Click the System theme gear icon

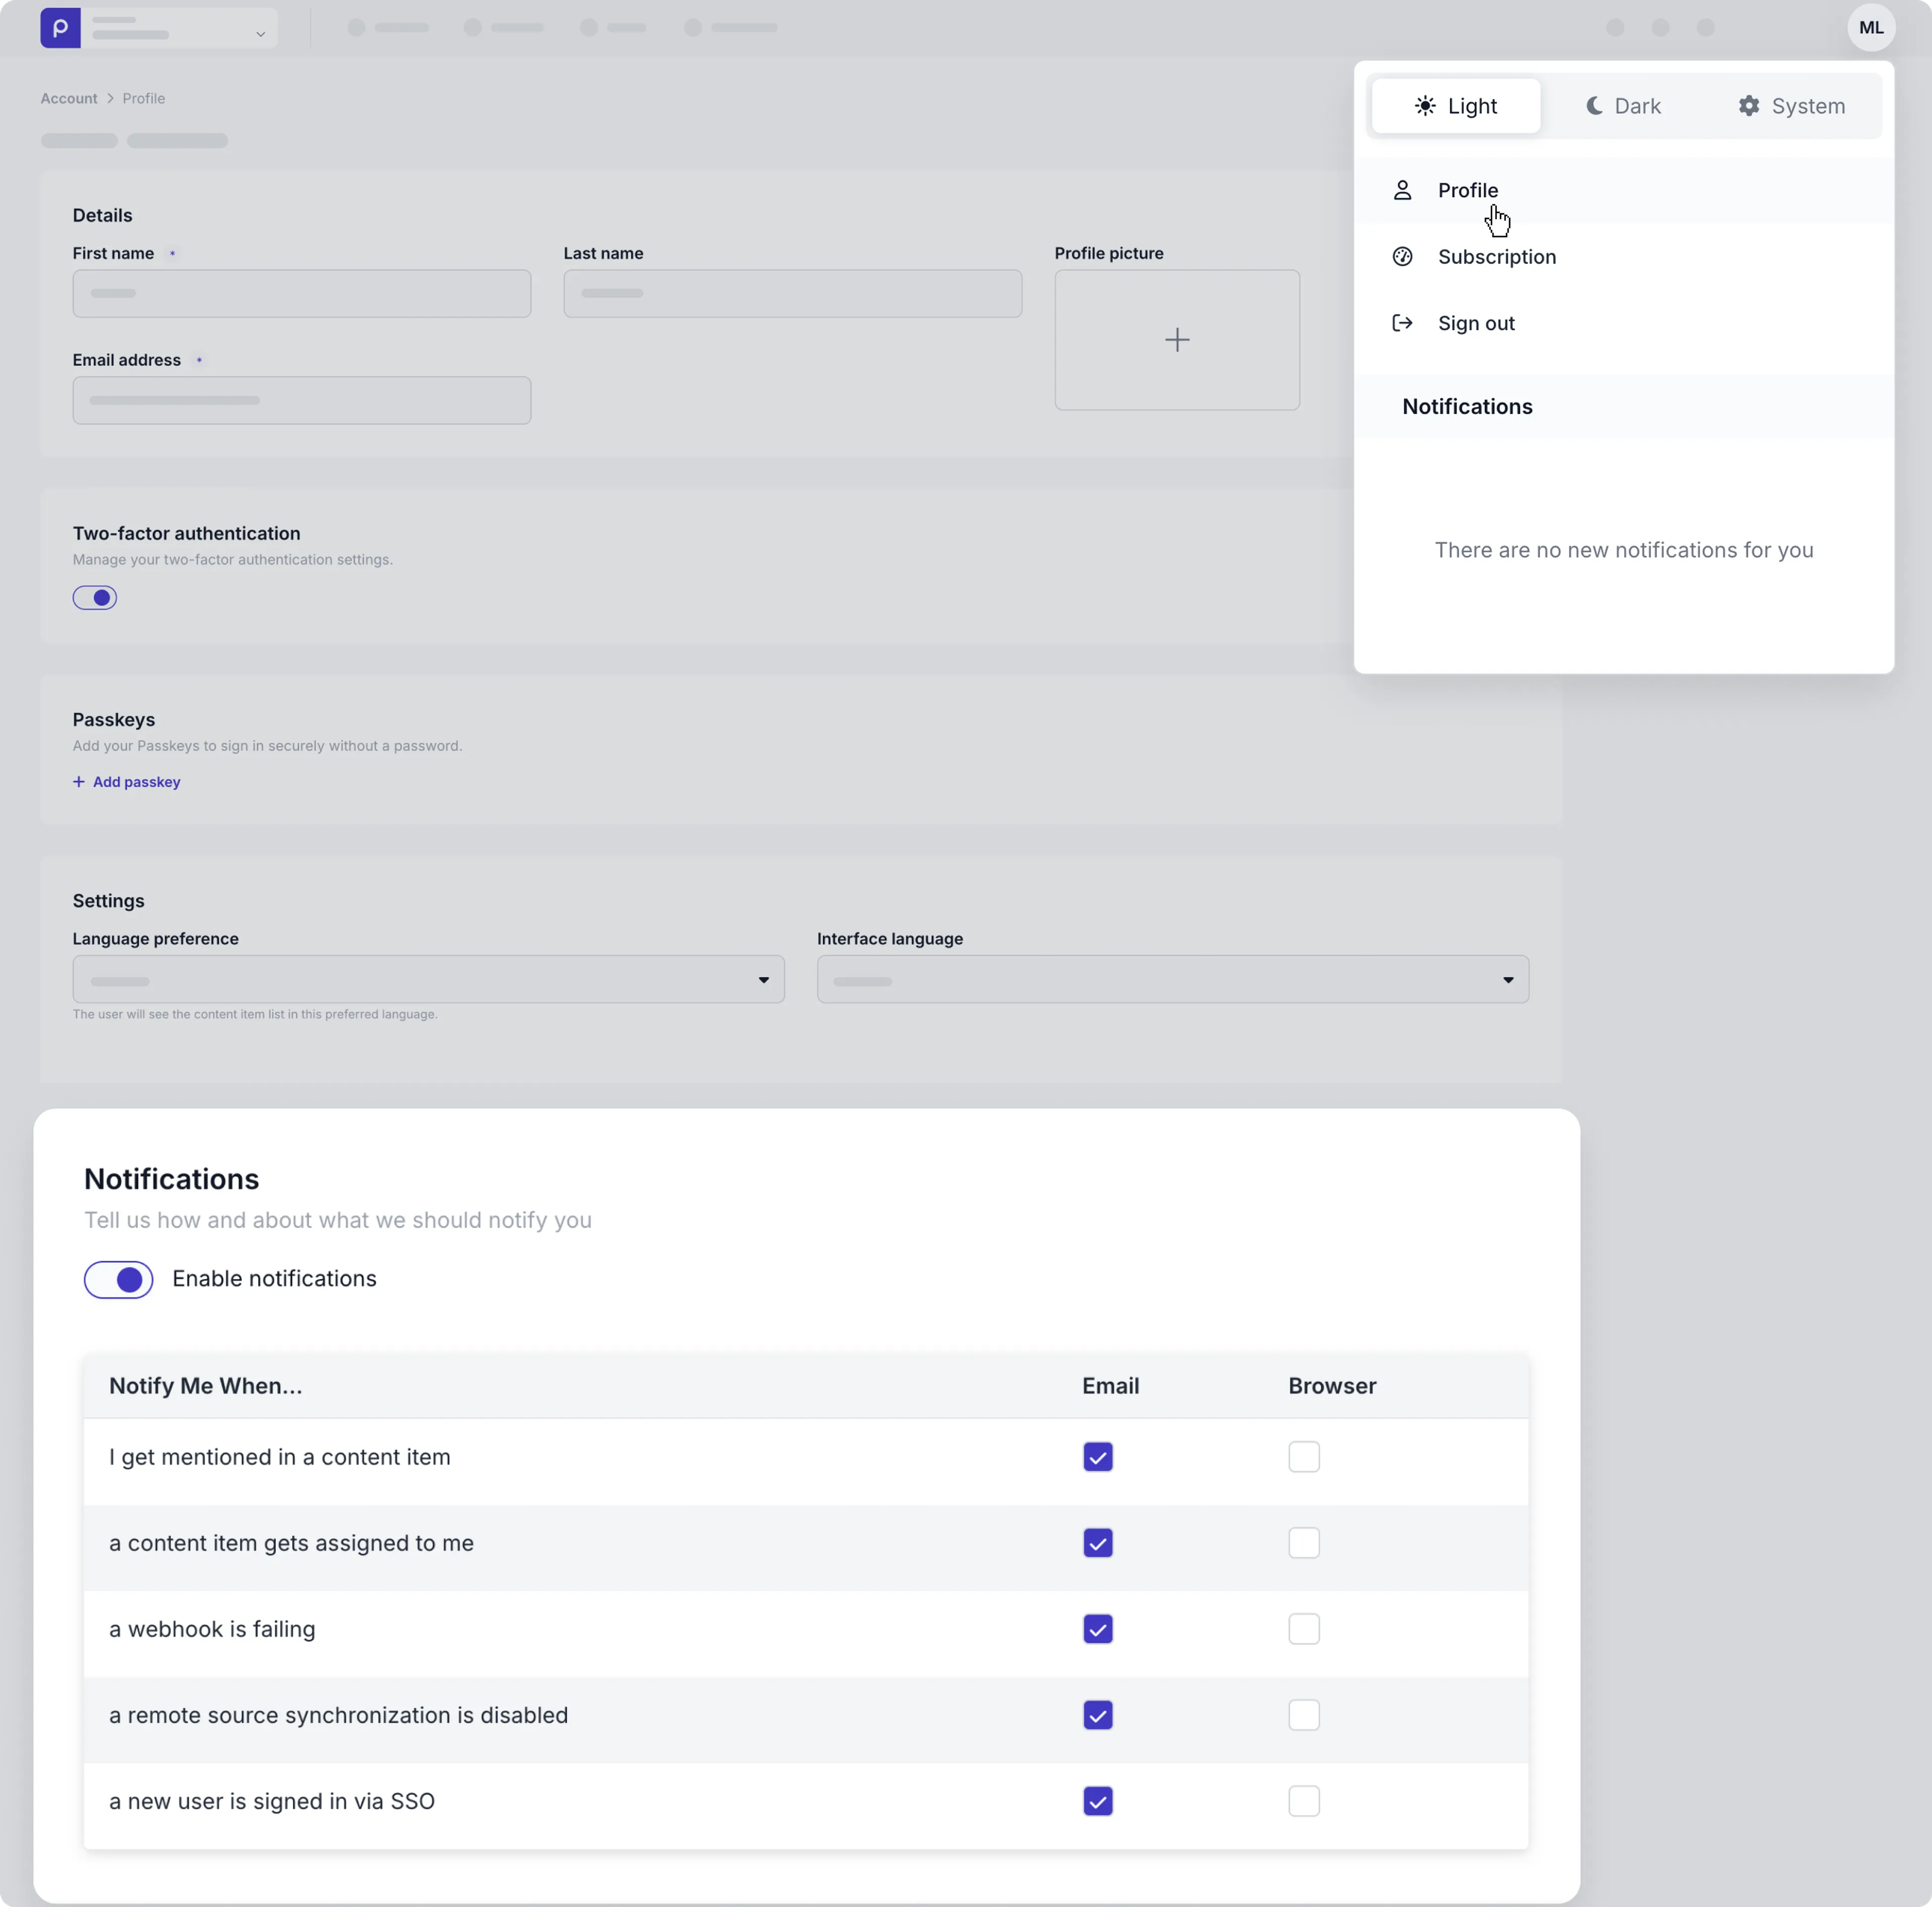point(1749,106)
